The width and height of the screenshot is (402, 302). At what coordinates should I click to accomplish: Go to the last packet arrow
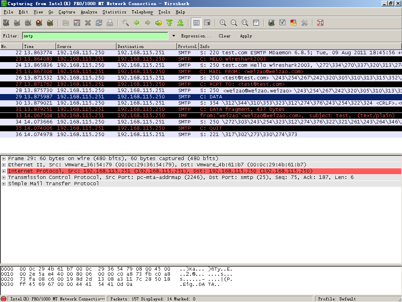coord(180,23)
